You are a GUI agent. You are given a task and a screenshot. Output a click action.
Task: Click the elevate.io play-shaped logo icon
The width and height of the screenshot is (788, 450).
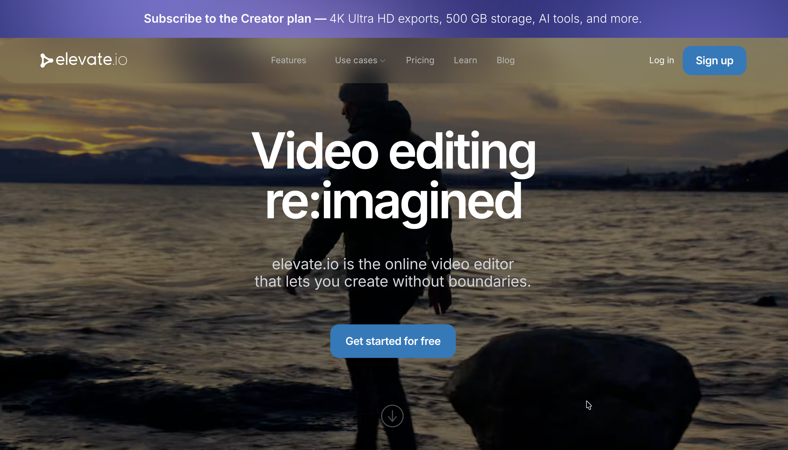point(46,60)
